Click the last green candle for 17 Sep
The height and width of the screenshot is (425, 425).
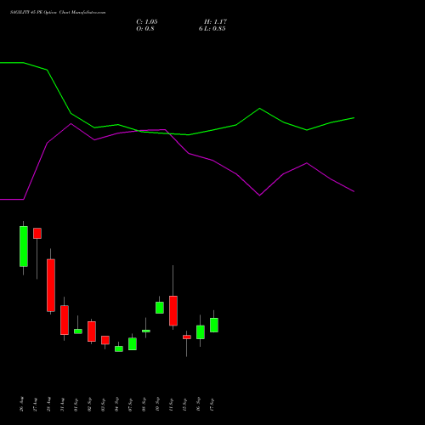[214, 325]
